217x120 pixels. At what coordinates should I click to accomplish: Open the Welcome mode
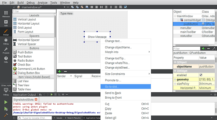coord(6,14)
